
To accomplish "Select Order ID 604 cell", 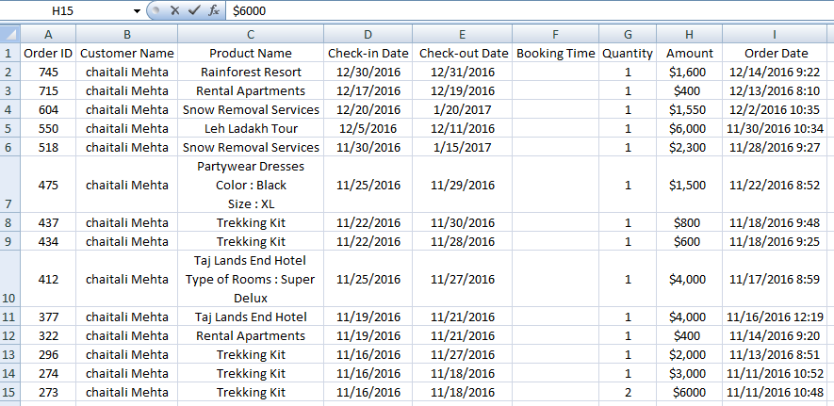I will click(48, 109).
